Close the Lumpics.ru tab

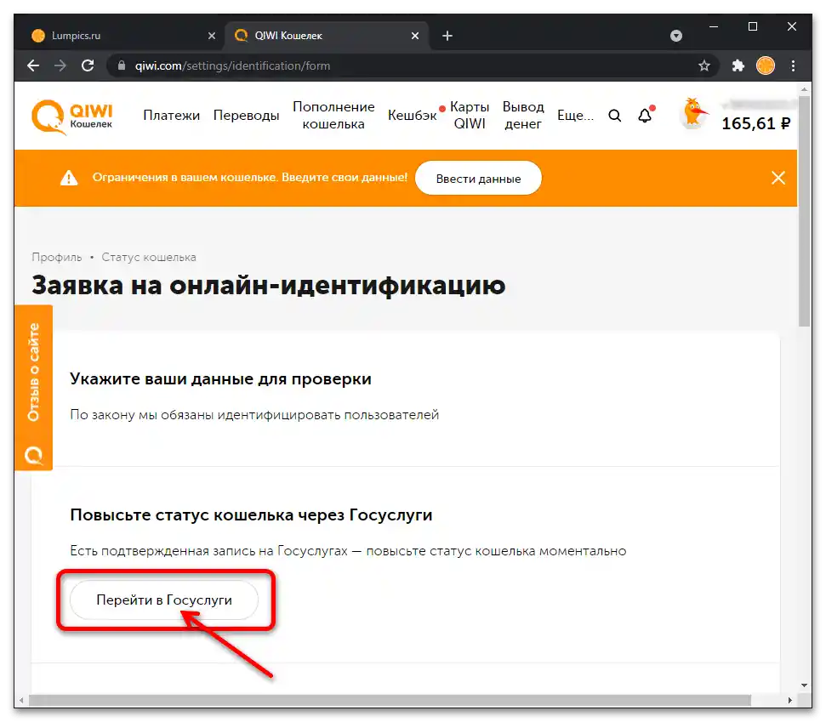[212, 35]
